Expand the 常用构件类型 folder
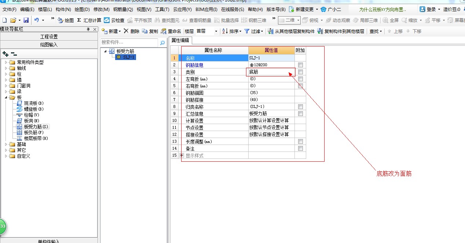Viewport: 465px width, 243px height. (x=6, y=62)
